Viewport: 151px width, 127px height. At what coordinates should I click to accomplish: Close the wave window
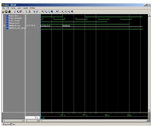(149, 5)
